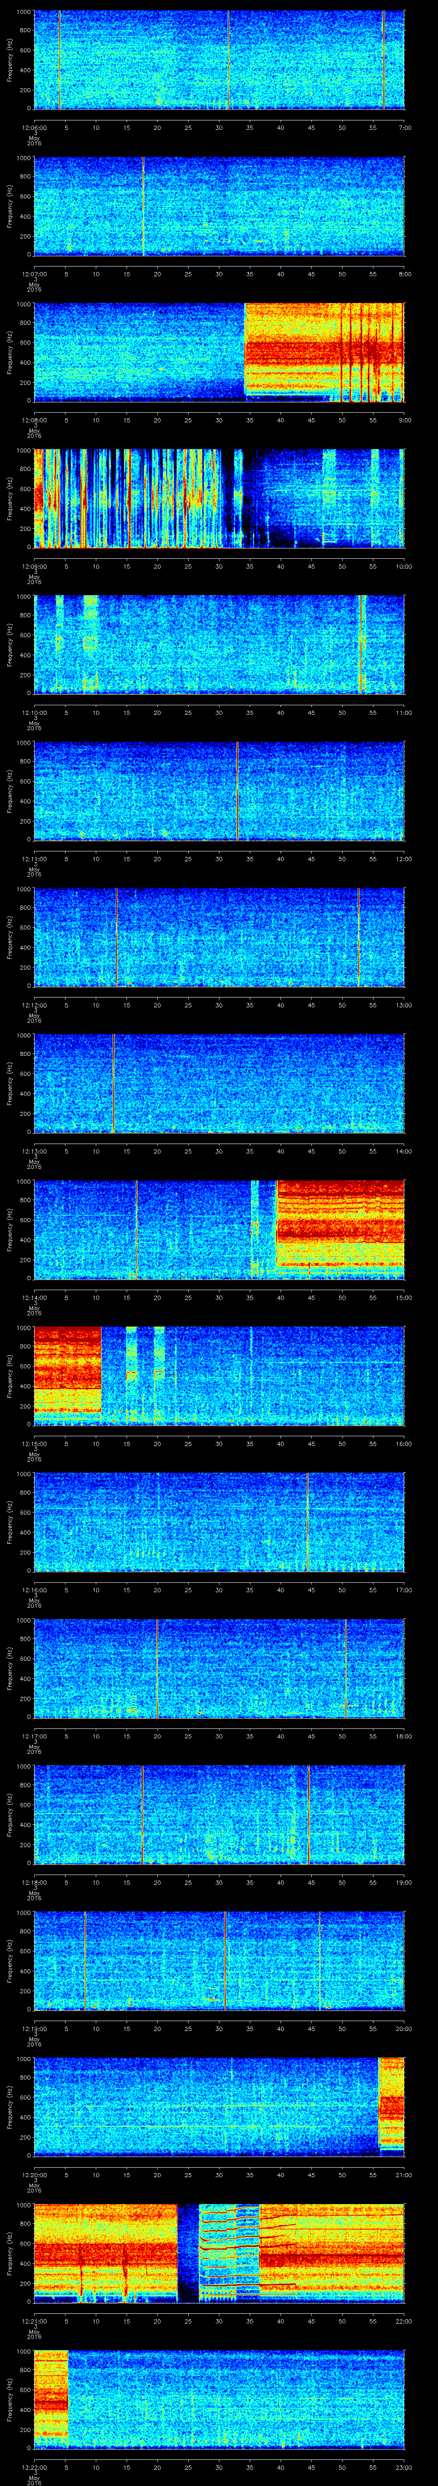Image resolution: width=438 pixels, height=2486 pixels.
Task: Click the 8:00 end-of-axis time label
Action: (404, 274)
